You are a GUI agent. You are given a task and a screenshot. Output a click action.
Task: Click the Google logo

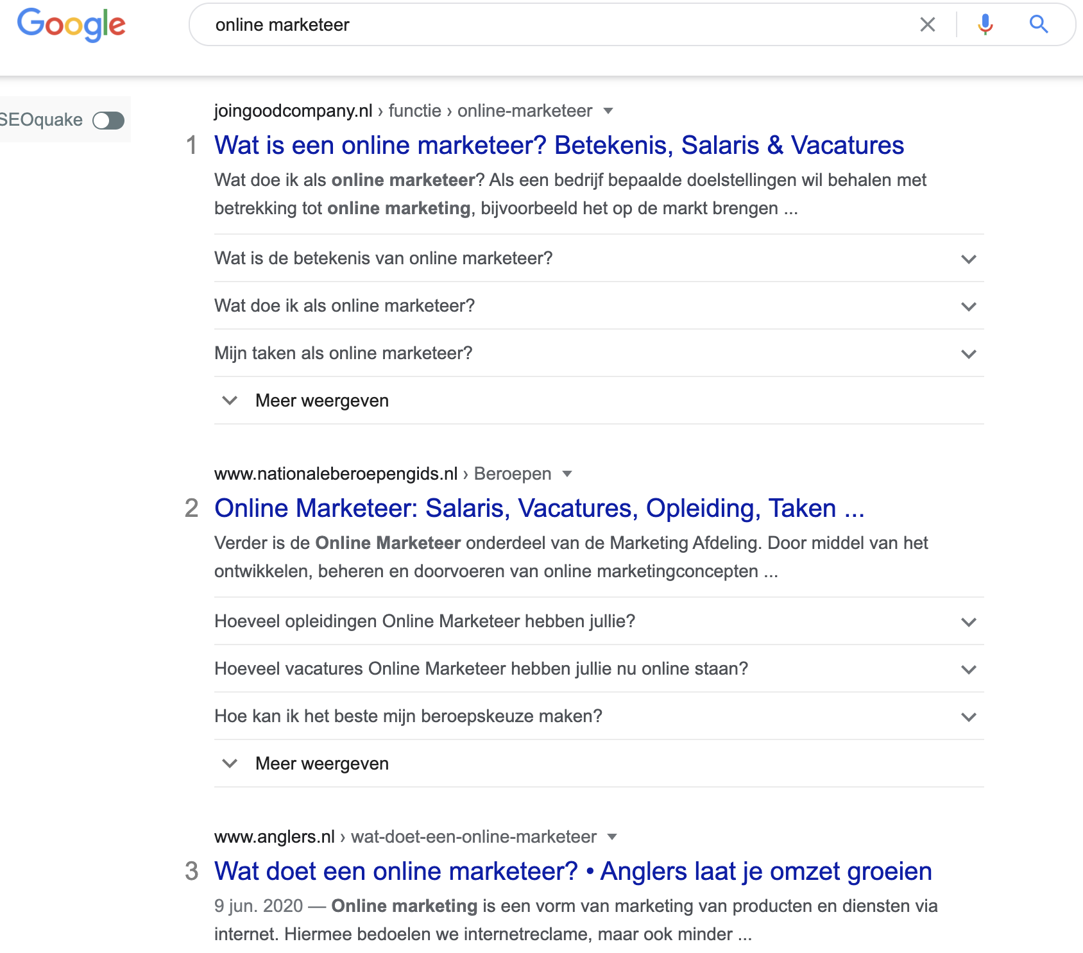coord(71,24)
